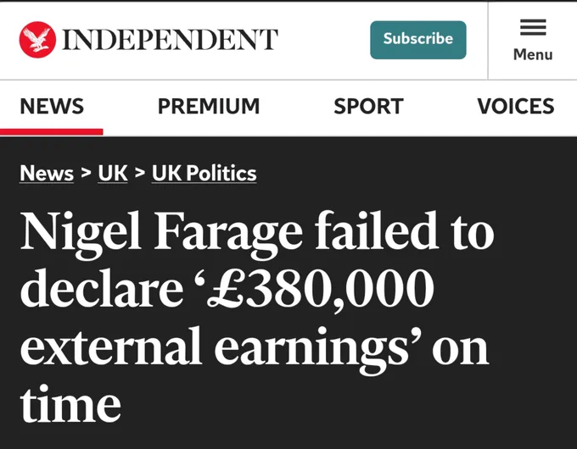Click the INDEPENDENT wordmark logo

(x=170, y=39)
